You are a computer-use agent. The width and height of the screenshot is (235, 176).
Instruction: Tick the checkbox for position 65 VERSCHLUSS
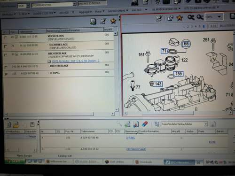5,38
